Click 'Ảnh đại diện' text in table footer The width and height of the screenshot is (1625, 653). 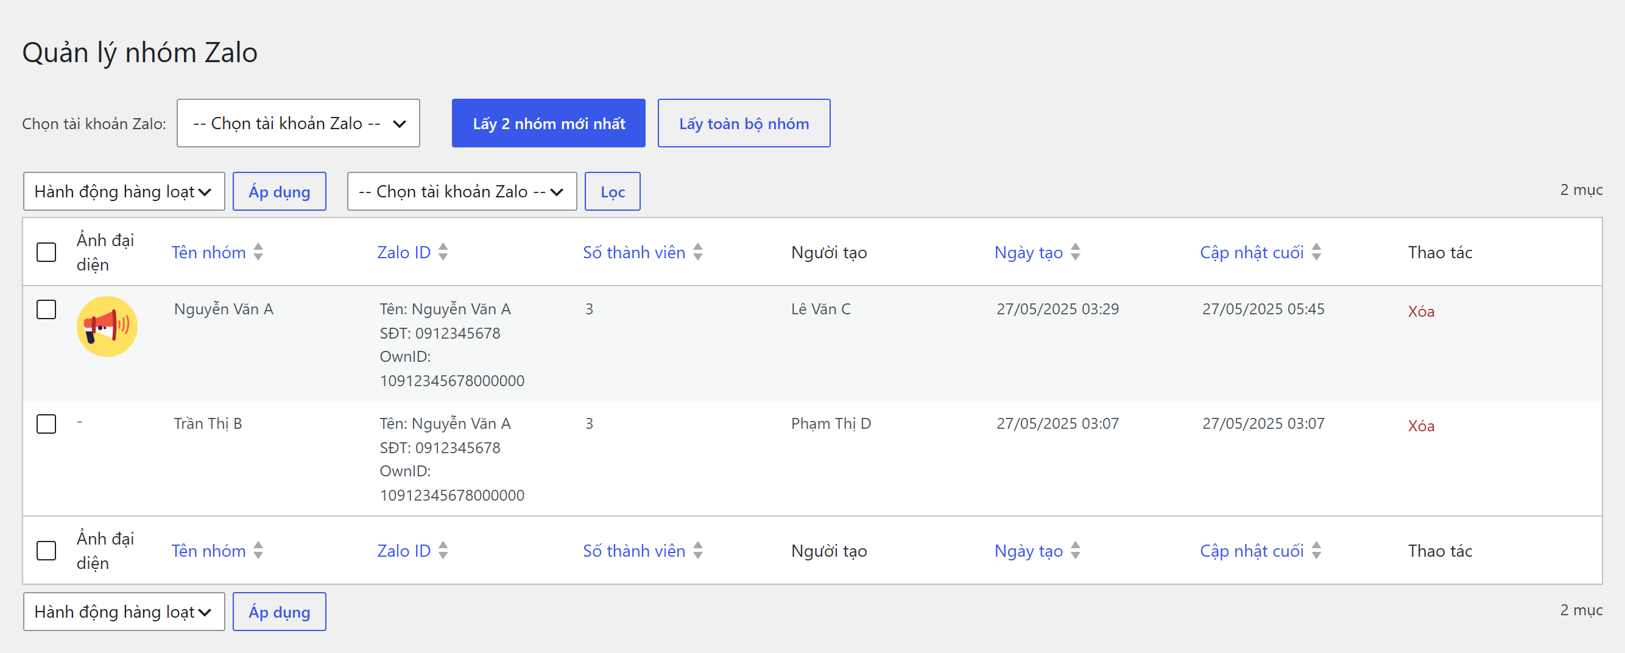105,550
